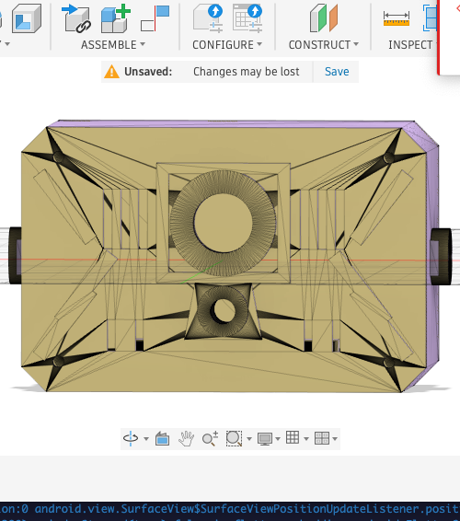Click the Save link in unsaved banner
Image resolution: width=460 pixels, height=521 pixels.
coord(337,72)
